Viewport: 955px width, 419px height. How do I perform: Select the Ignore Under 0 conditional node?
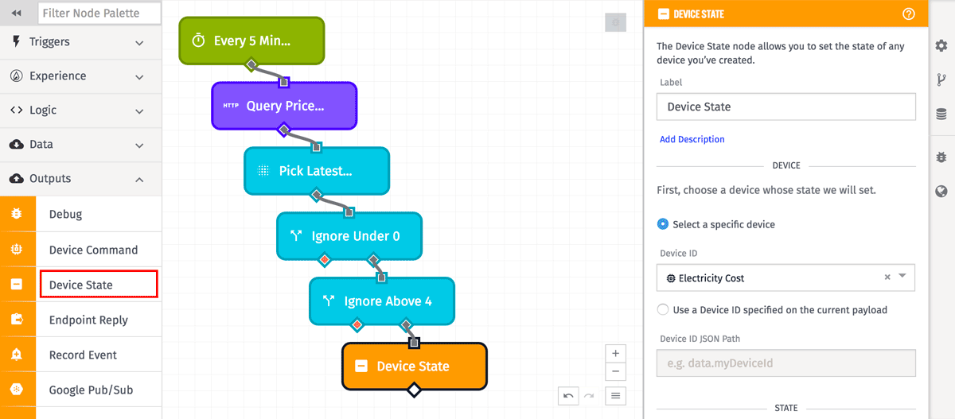(x=349, y=236)
